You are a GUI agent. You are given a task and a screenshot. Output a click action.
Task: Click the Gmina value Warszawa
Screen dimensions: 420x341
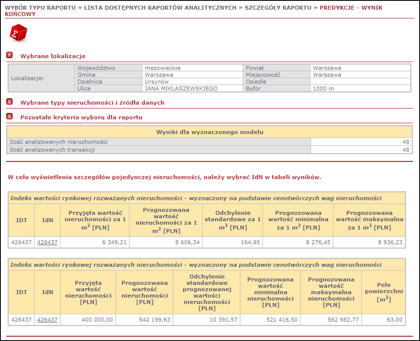[192, 75]
